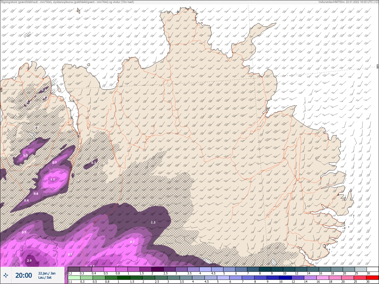Click the pale green 0.1–0.3 rain legend swatch
Screen dimensions: 379x284
click(x=74, y=278)
